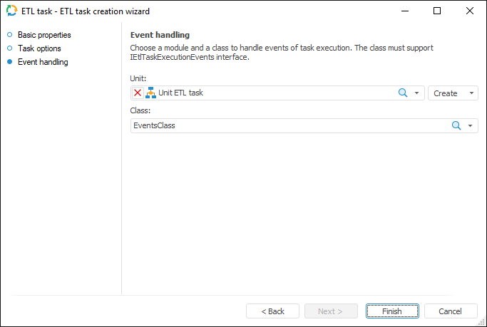Click the EventsClass class input field
The width and height of the screenshot is (487, 327).
tap(285, 125)
